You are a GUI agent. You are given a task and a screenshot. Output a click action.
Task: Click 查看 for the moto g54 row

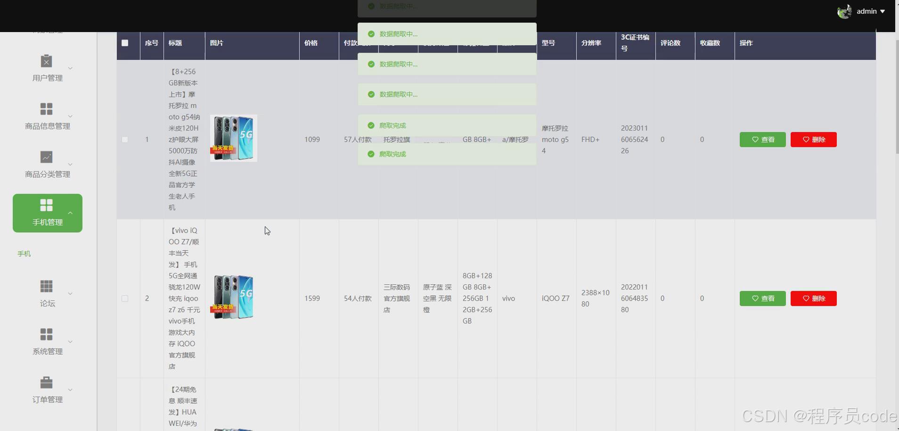762,140
